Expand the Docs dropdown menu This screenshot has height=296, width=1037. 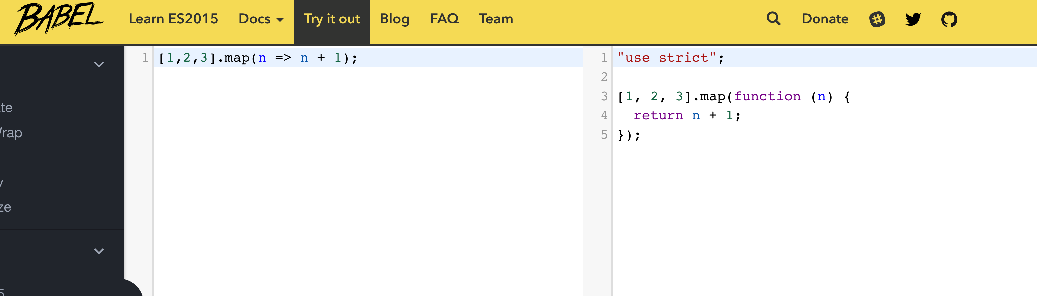point(261,19)
